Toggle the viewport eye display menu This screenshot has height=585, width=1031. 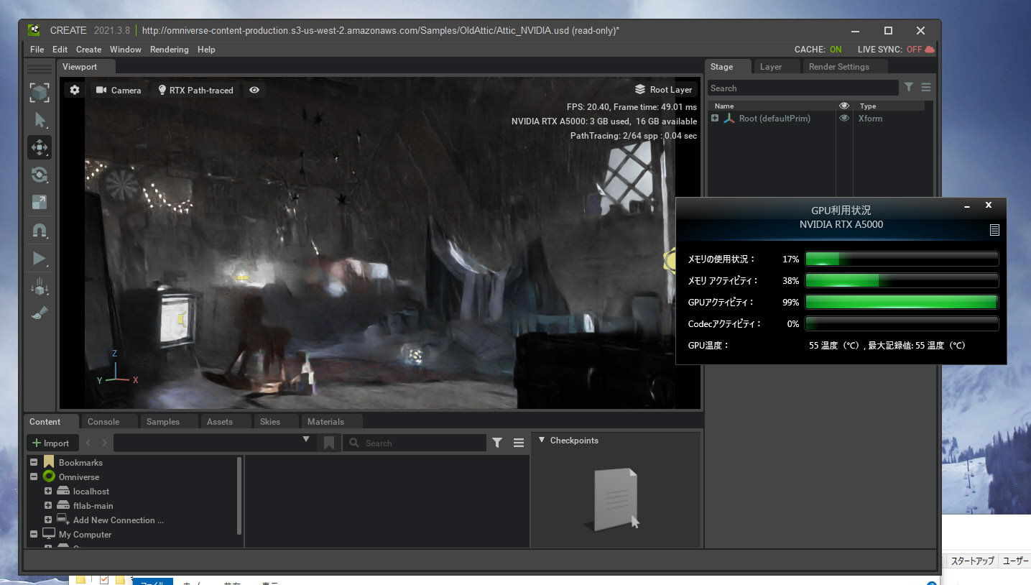click(254, 90)
